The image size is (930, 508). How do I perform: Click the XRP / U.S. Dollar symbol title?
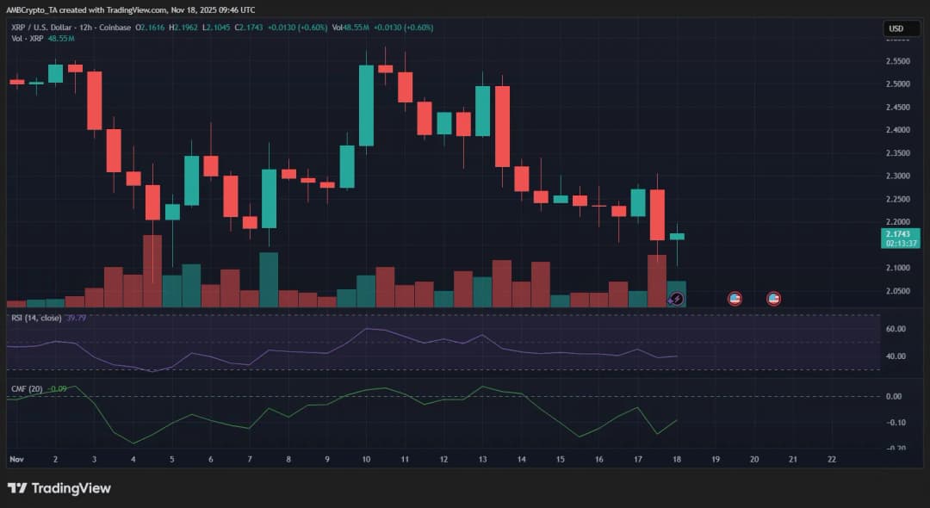coord(43,28)
